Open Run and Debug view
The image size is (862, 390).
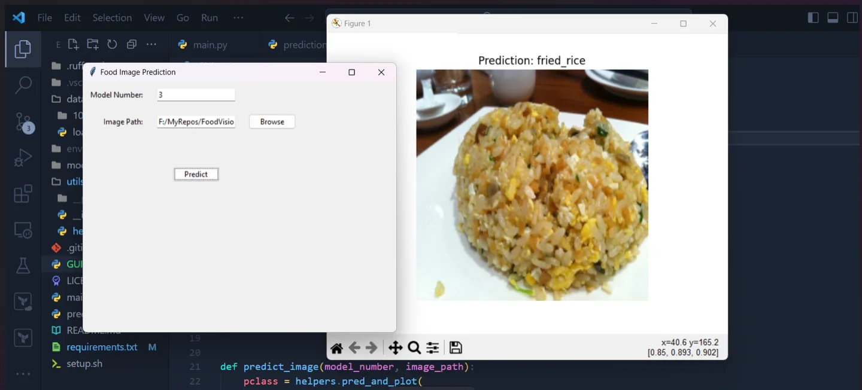(23, 157)
